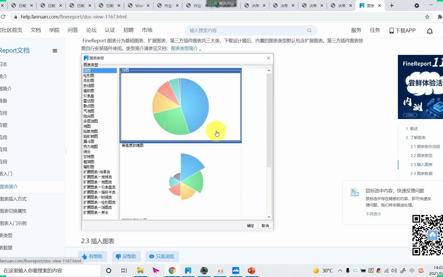443x277 pixels.
Task: Open File Explorer from the taskbar
Action: click(140, 271)
